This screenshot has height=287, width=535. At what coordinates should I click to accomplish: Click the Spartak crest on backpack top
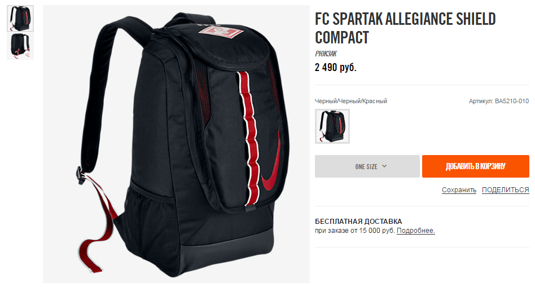[x=221, y=34]
